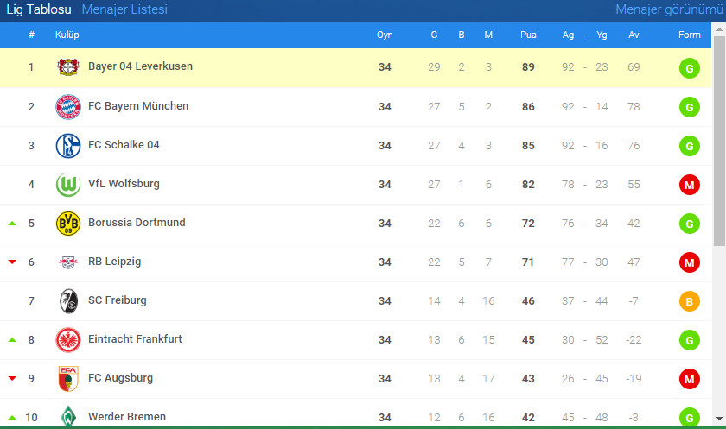Click the RB Leipzig logo
The height and width of the screenshot is (429, 726).
(67, 262)
